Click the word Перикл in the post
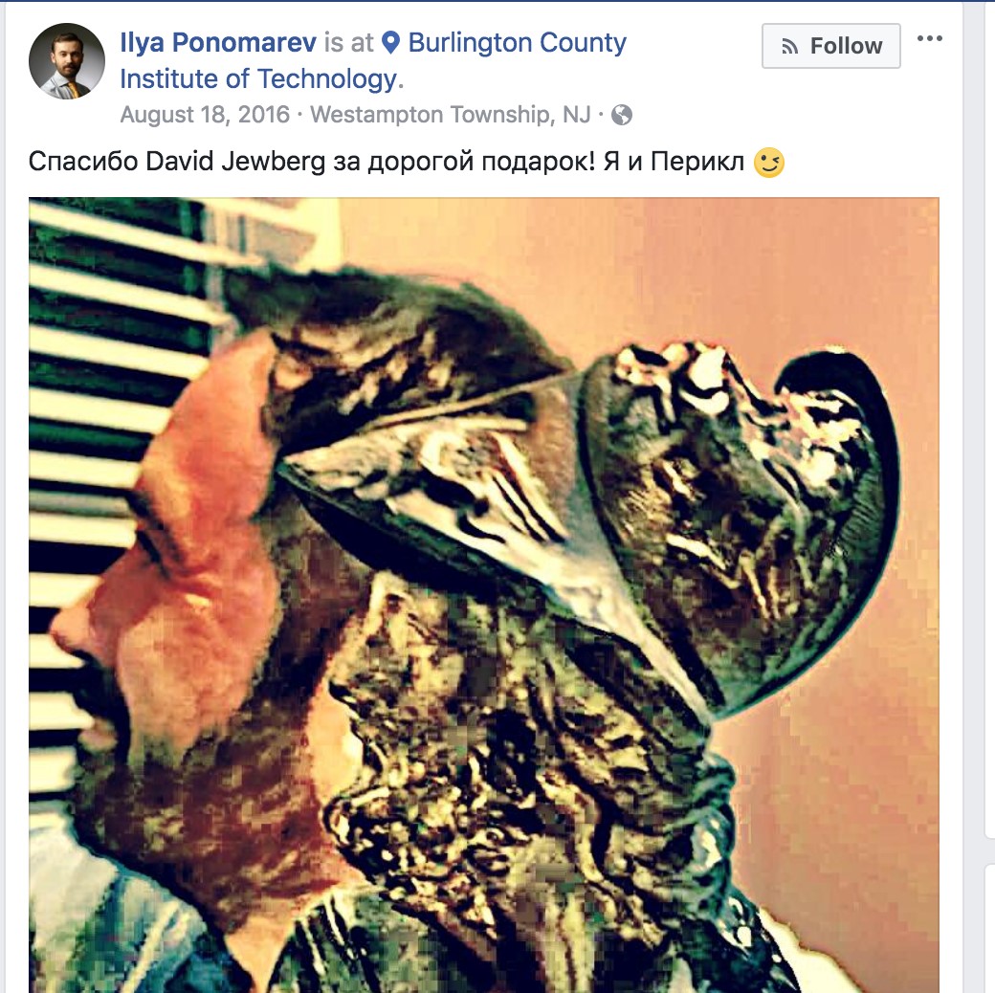Viewport: 995px width, 993px height. point(697,162)
